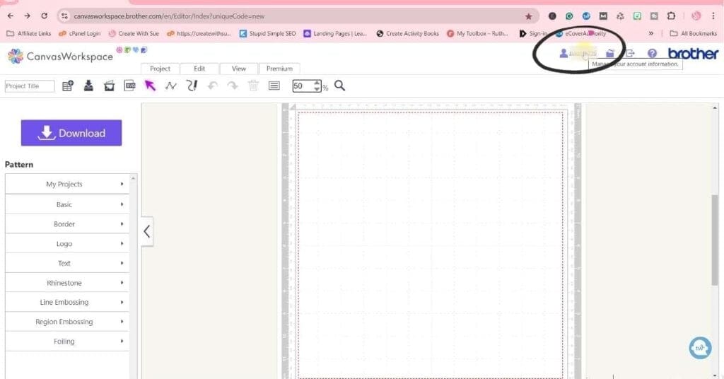The image size is (724, 379).
Task: Expand the My Projects pattern category
Action: 67,184
